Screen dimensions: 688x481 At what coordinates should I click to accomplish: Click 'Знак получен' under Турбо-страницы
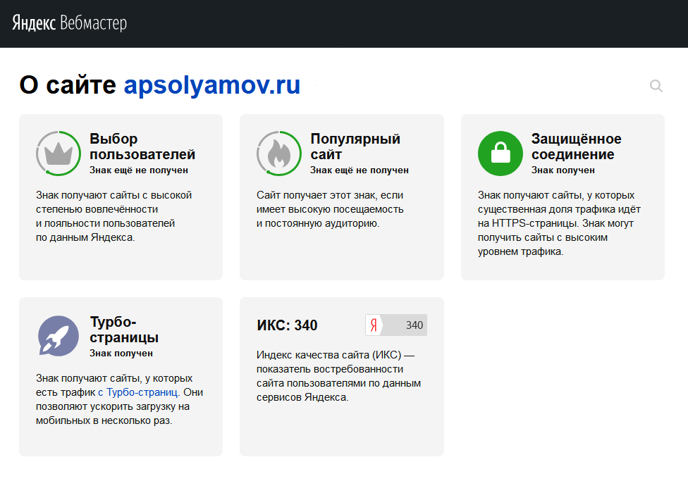[x=121, y=354]
